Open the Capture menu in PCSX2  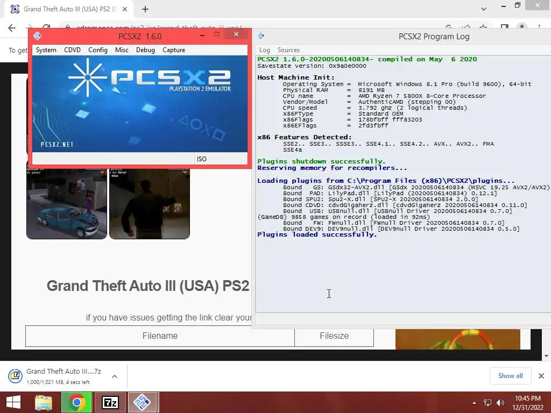click(174, 50)
